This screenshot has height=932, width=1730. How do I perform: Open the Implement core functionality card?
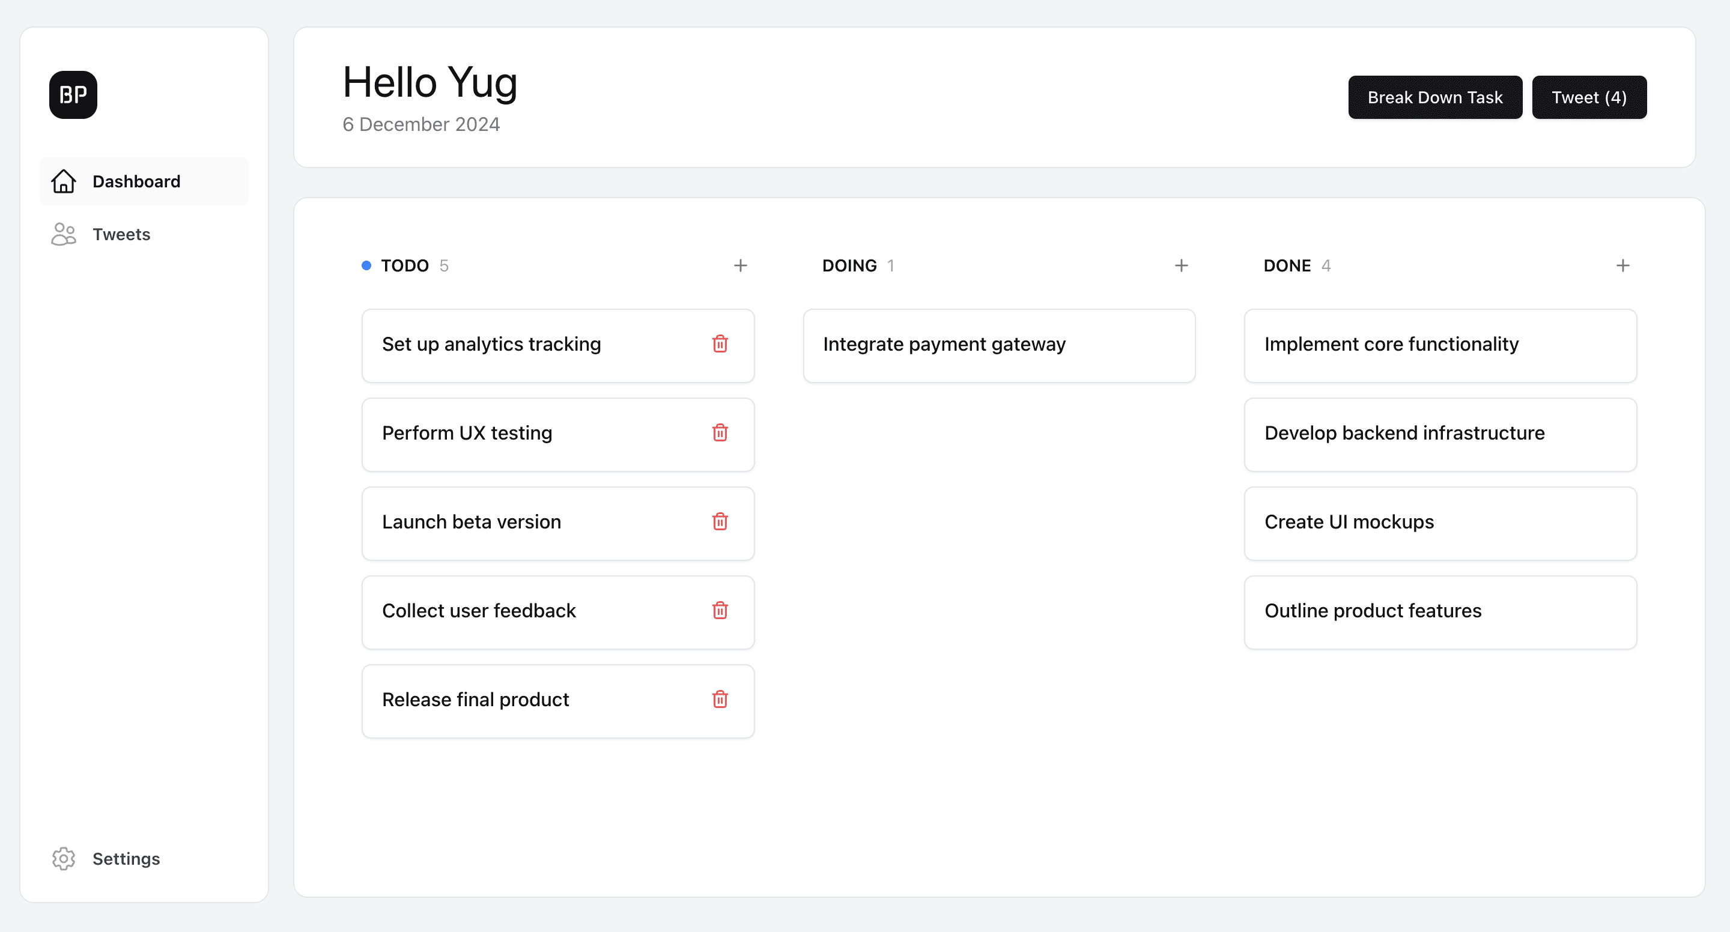[x=1440, y=346]
